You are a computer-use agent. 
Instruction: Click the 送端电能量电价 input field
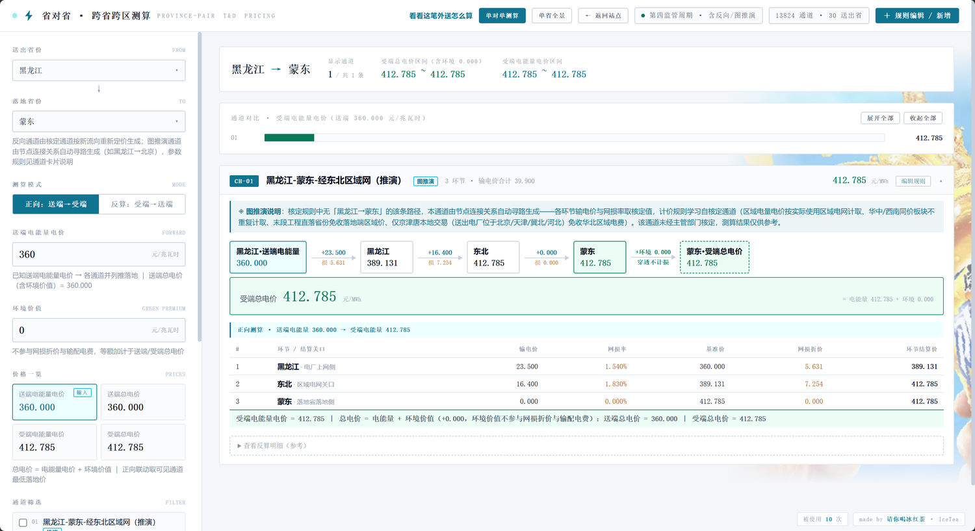(99, 254)
